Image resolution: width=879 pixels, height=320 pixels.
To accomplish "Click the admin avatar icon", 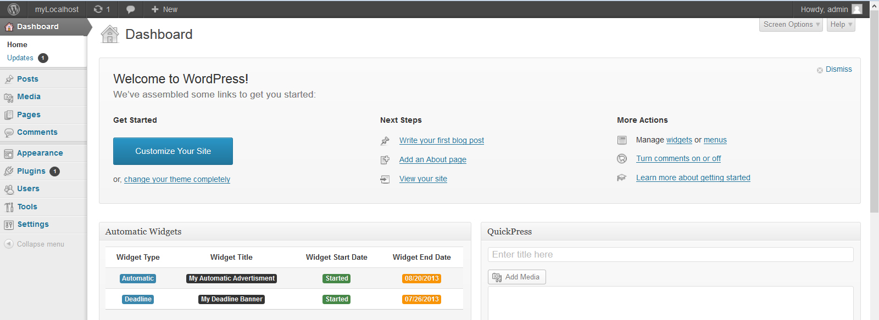I will [857, 9].
